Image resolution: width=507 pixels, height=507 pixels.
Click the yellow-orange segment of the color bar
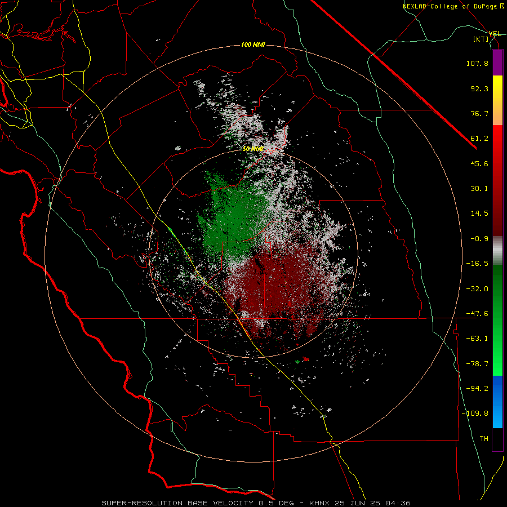click(497, 100)
